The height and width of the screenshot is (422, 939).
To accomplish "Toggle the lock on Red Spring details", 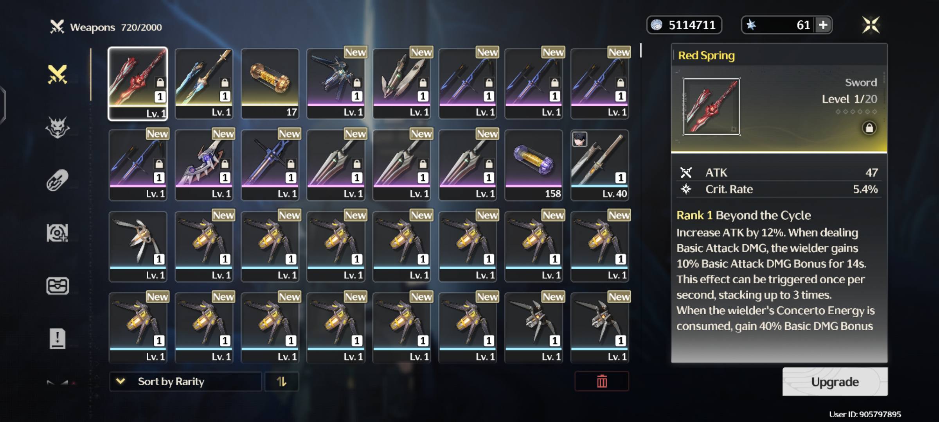I will click(x=869, y=128).
